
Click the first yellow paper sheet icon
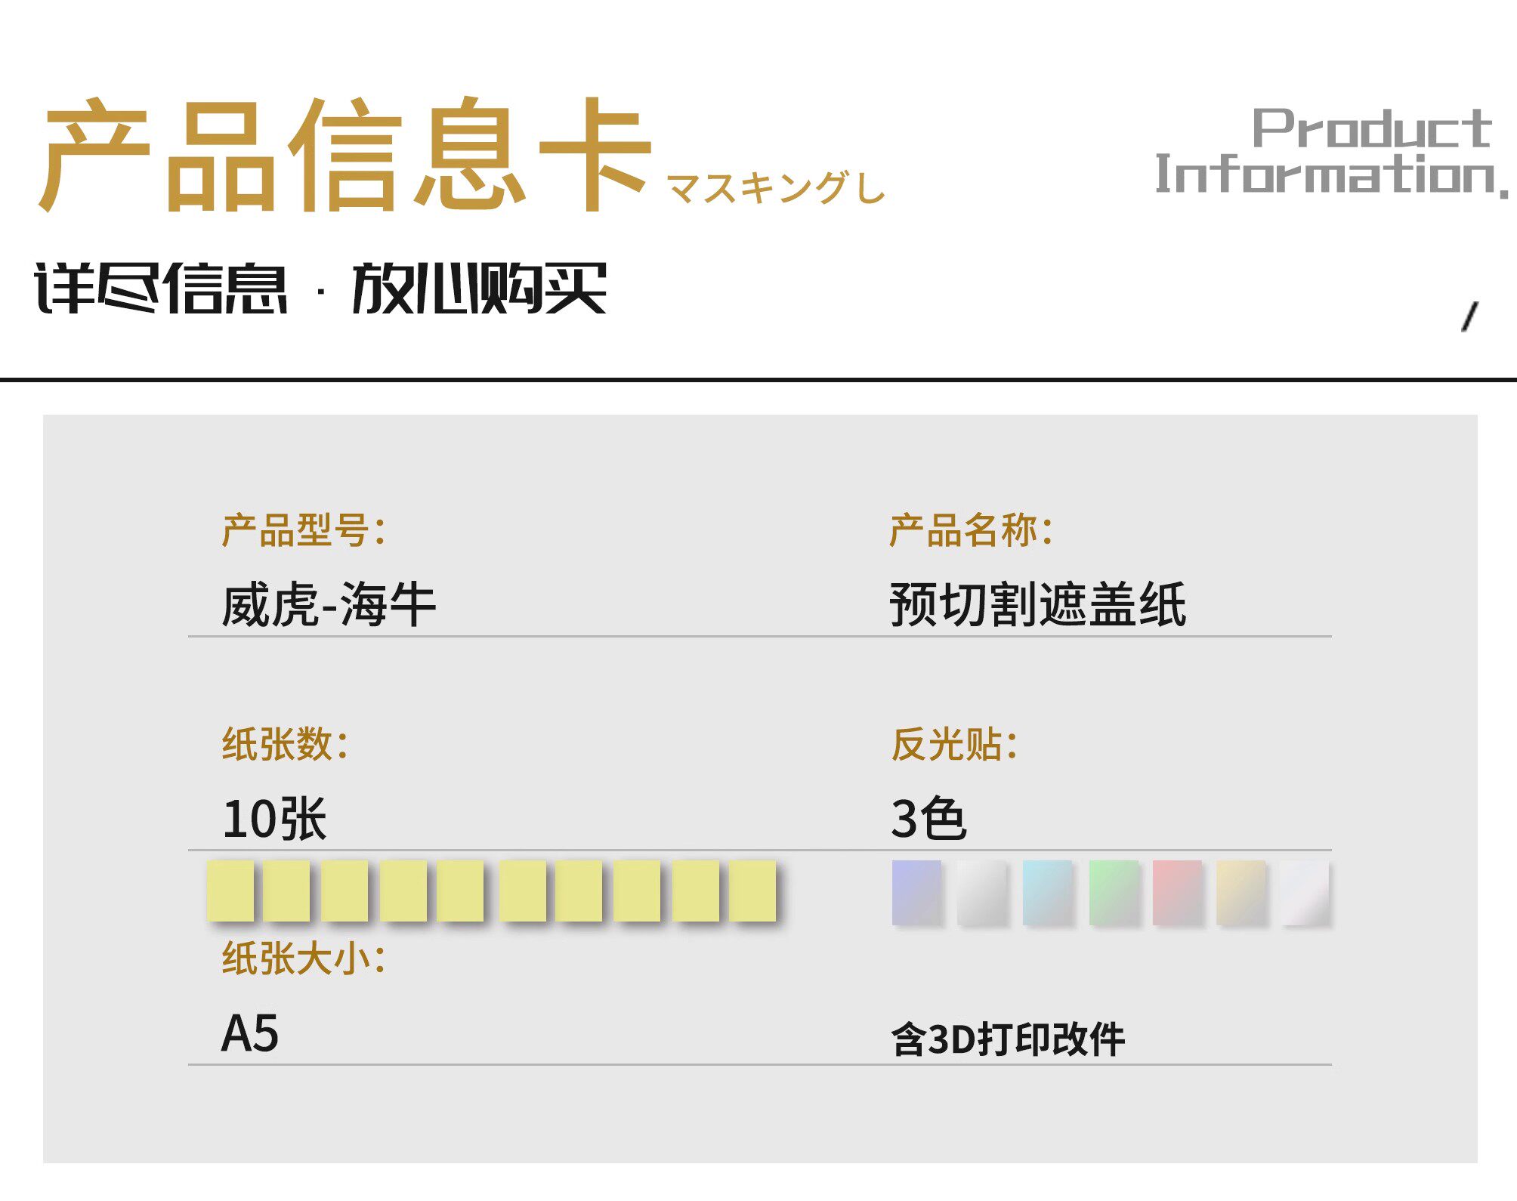point(230,891)
